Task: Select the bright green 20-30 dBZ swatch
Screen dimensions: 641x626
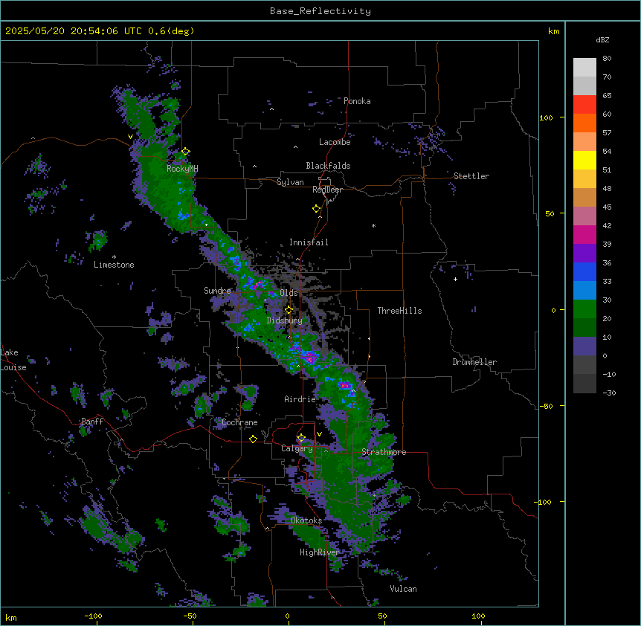Action: pos(584,309)
